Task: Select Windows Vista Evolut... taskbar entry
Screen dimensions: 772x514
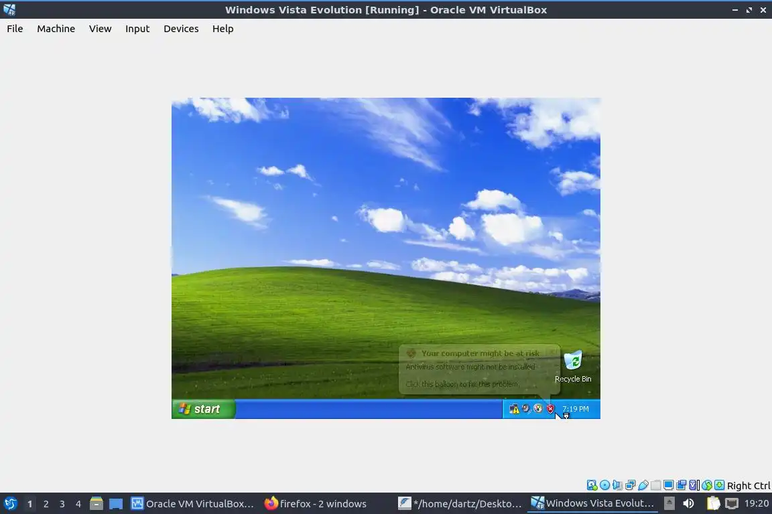Action: point(593,503)
